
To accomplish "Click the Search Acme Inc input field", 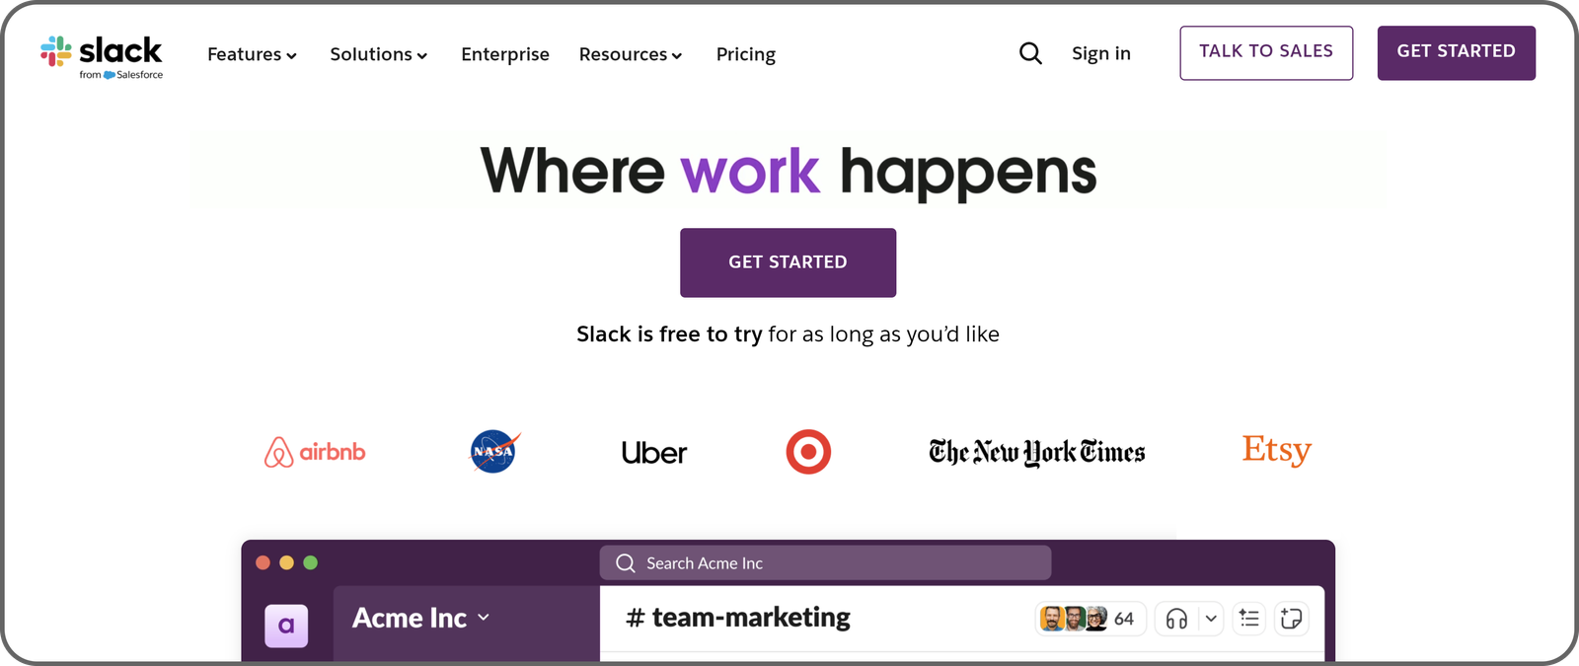I will [825, 562].
